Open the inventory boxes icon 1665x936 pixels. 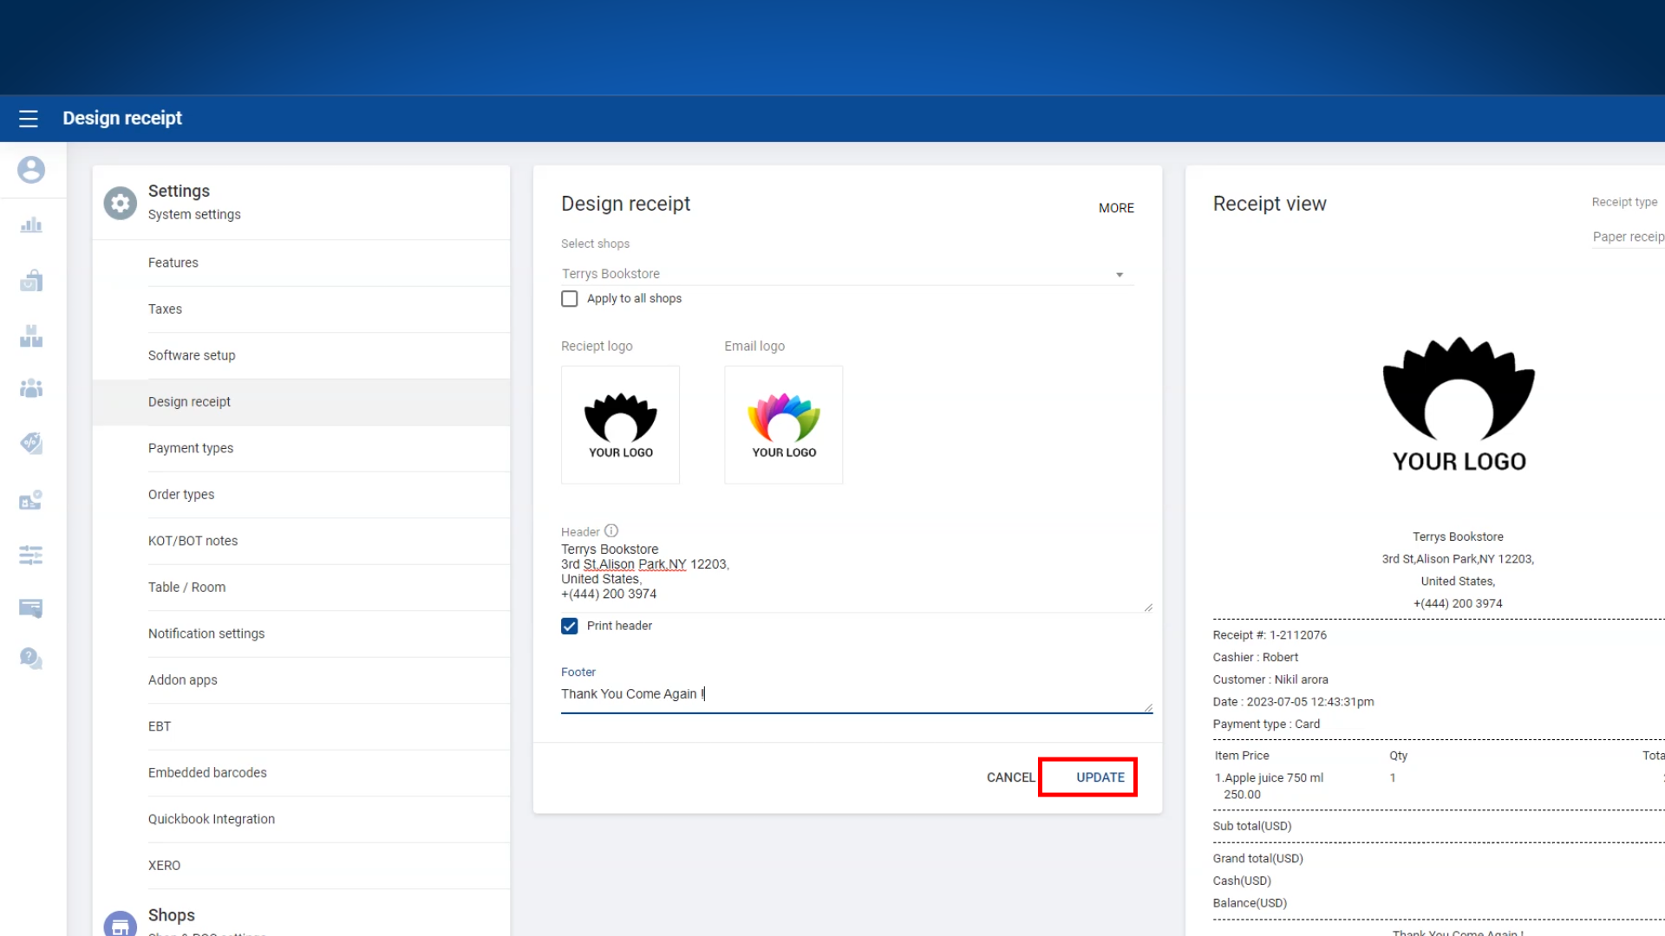[31, 336]
